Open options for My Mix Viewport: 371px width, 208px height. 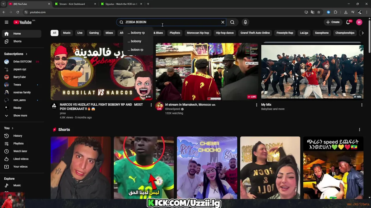[362, 105]
